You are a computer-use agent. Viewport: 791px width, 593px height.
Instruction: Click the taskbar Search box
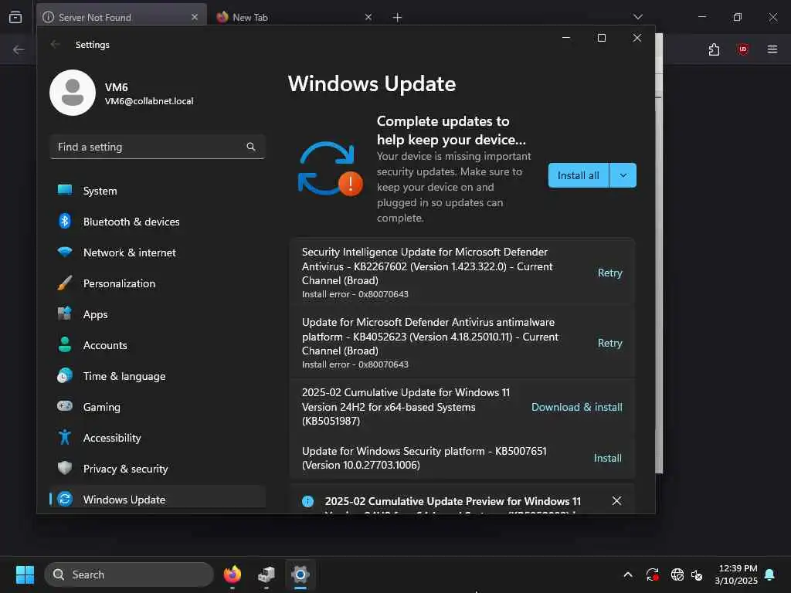pyautogui.click(x=129, y=574)
